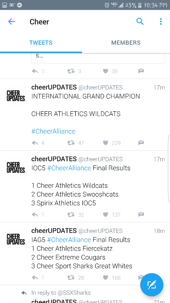Open the three-dot overflow menu

161,21
